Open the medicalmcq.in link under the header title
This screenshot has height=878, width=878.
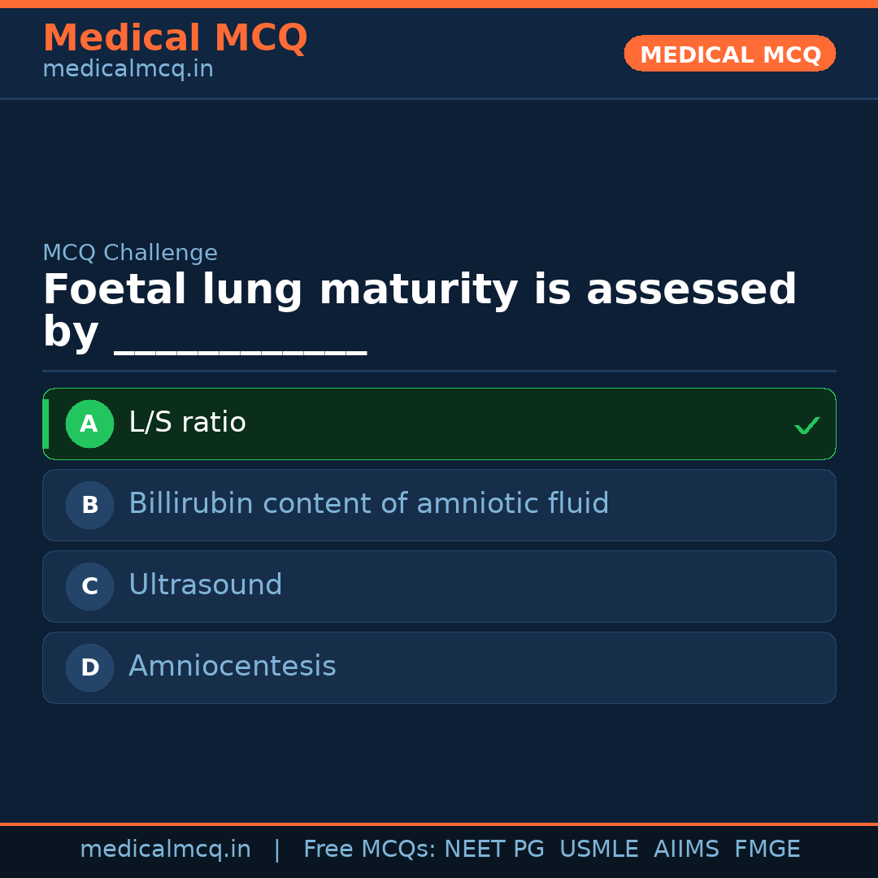[128, 70]
